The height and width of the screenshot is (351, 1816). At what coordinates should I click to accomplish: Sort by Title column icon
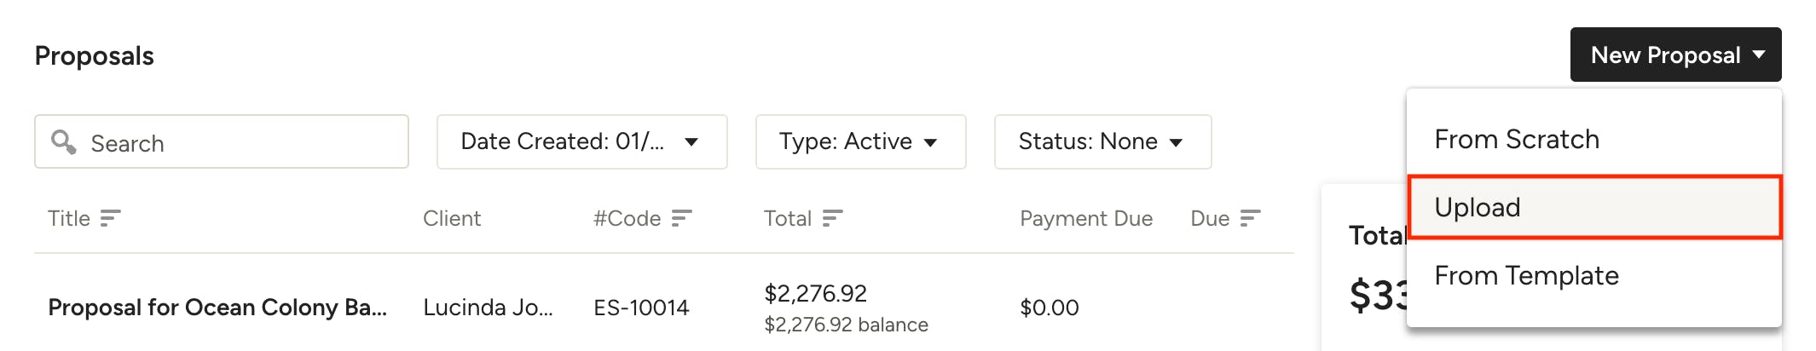tap(110, 219)
